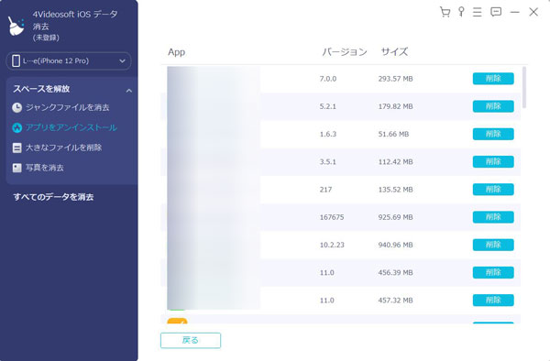Open すべてのデータを消去 section
The image size is (550, 361).
tap(53, 197)
